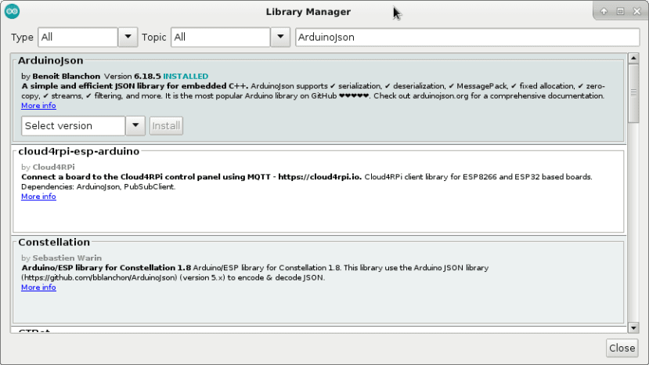The width and height of the screenshot is (649, 365).
Task: Click the maximize window icon
Action: [621, 11]
